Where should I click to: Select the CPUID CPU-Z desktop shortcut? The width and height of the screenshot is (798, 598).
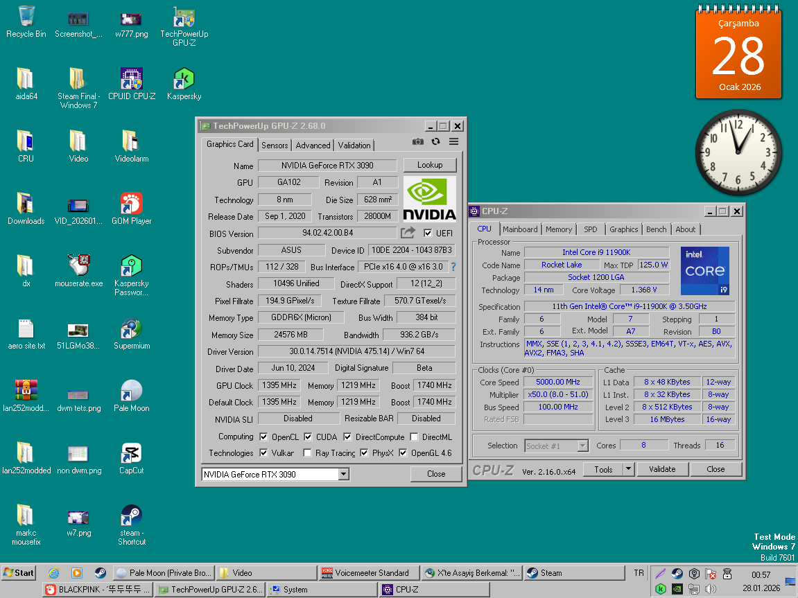(131, 85)
